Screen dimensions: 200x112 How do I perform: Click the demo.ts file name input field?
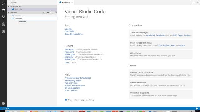tap(36, 19)
